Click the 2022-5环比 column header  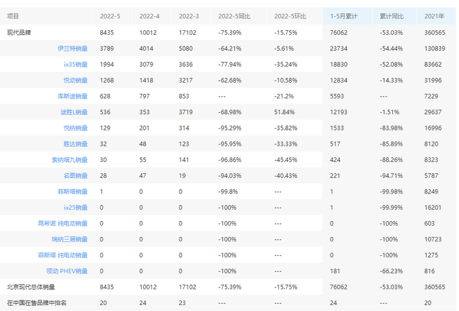pos(290,16)
